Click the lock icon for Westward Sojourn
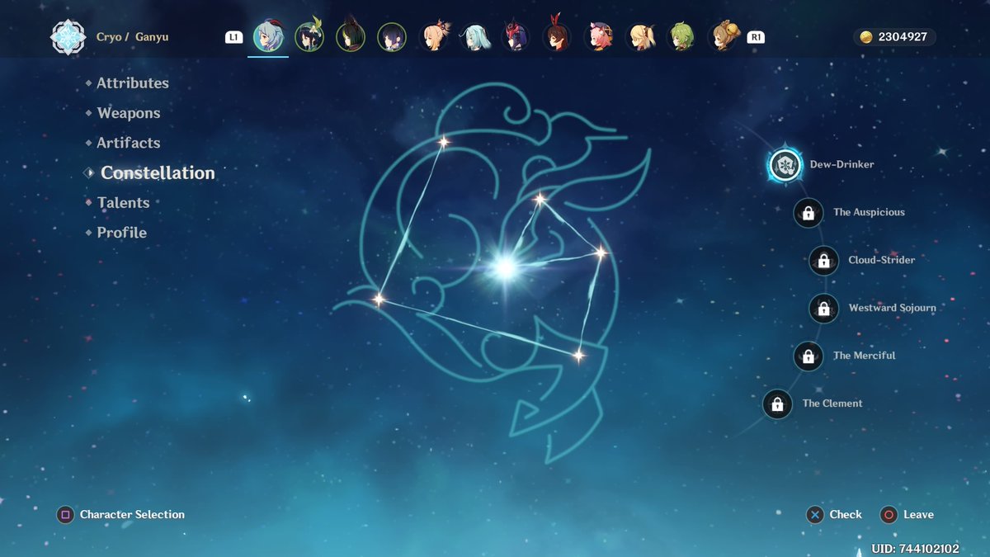Viewport: 990px width, 557px height. tap(823, 309)
